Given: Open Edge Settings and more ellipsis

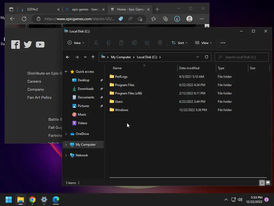Looking at the screenshot, I should pos(202,19).
